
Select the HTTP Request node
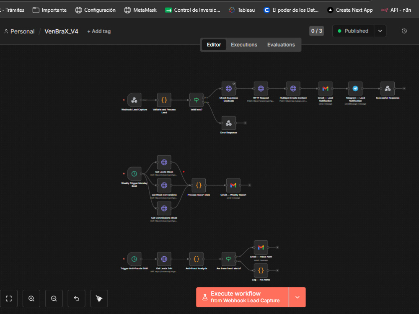[x=261, y=89]
